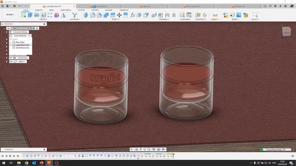Open the Change Parameters fx tool
Viewport: 296px width, 166px height.
click(x=133, y=15)
